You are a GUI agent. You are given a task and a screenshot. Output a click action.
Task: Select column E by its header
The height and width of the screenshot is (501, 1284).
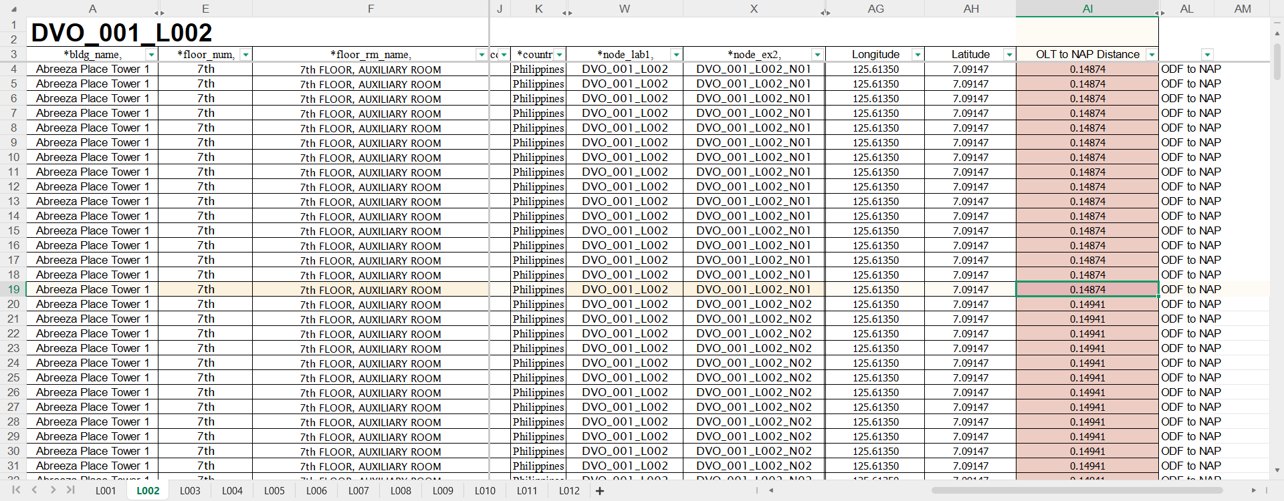pos(205,9)
